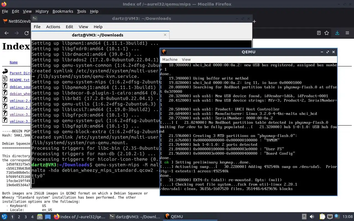Open the README.txt link
This screenshot has height=221, width=354.
click(19, 80)
